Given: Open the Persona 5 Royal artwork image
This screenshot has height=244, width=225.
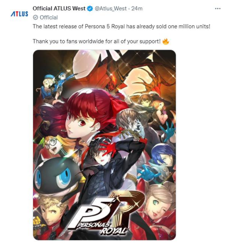Looking at the screenshot, I should pyautogui.click(x=104, y=145).
